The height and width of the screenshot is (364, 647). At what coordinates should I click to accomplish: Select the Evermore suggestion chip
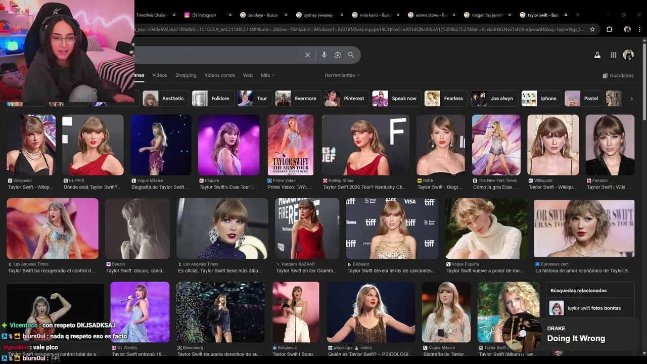(x=298, y=99)
